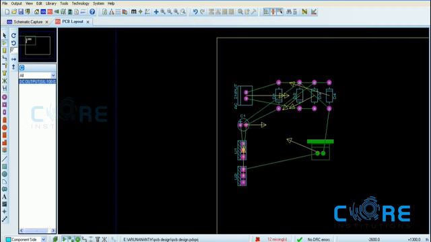Toggle the grid dots icon
Image resolution: width=431 pixels, height=242 pixels.
click(x=118, y=12)
